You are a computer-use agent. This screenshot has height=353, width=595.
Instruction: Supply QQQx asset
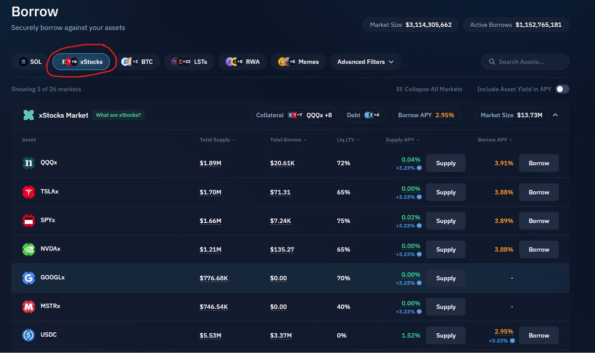pos(446,163)
